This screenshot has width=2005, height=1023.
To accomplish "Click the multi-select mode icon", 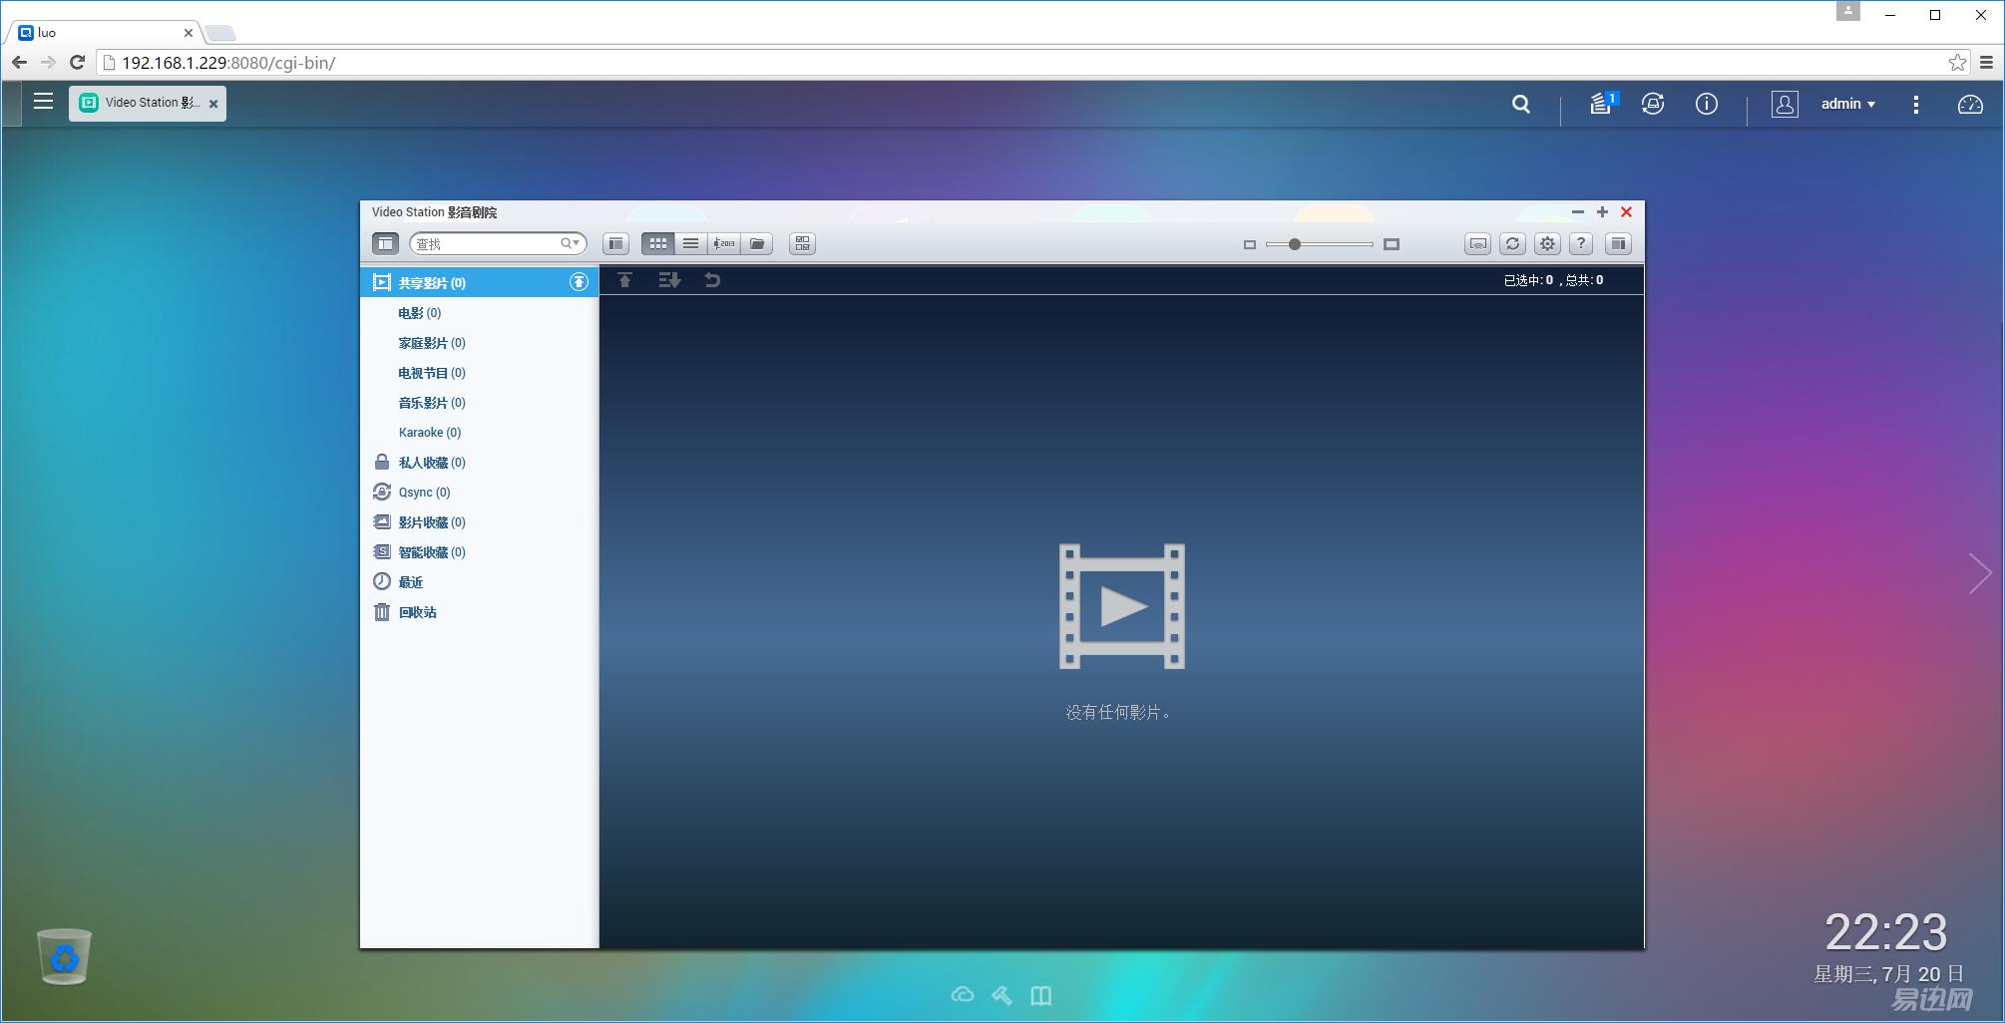I will pyautogui.click(x=802, y=243).
